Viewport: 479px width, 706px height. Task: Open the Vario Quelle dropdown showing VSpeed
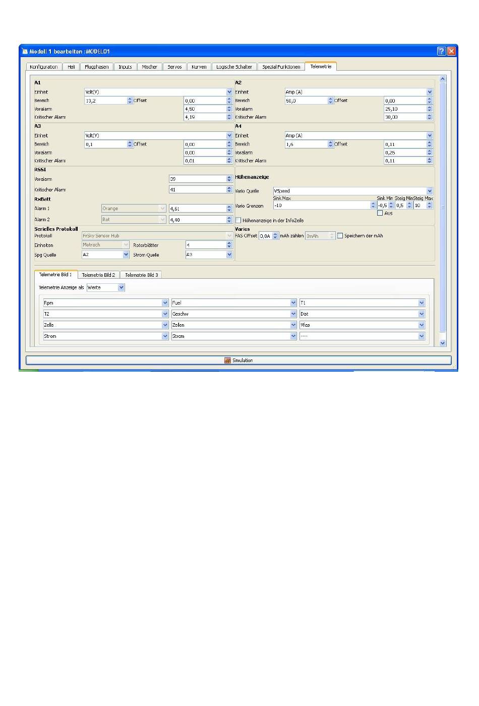click(352, 191)
